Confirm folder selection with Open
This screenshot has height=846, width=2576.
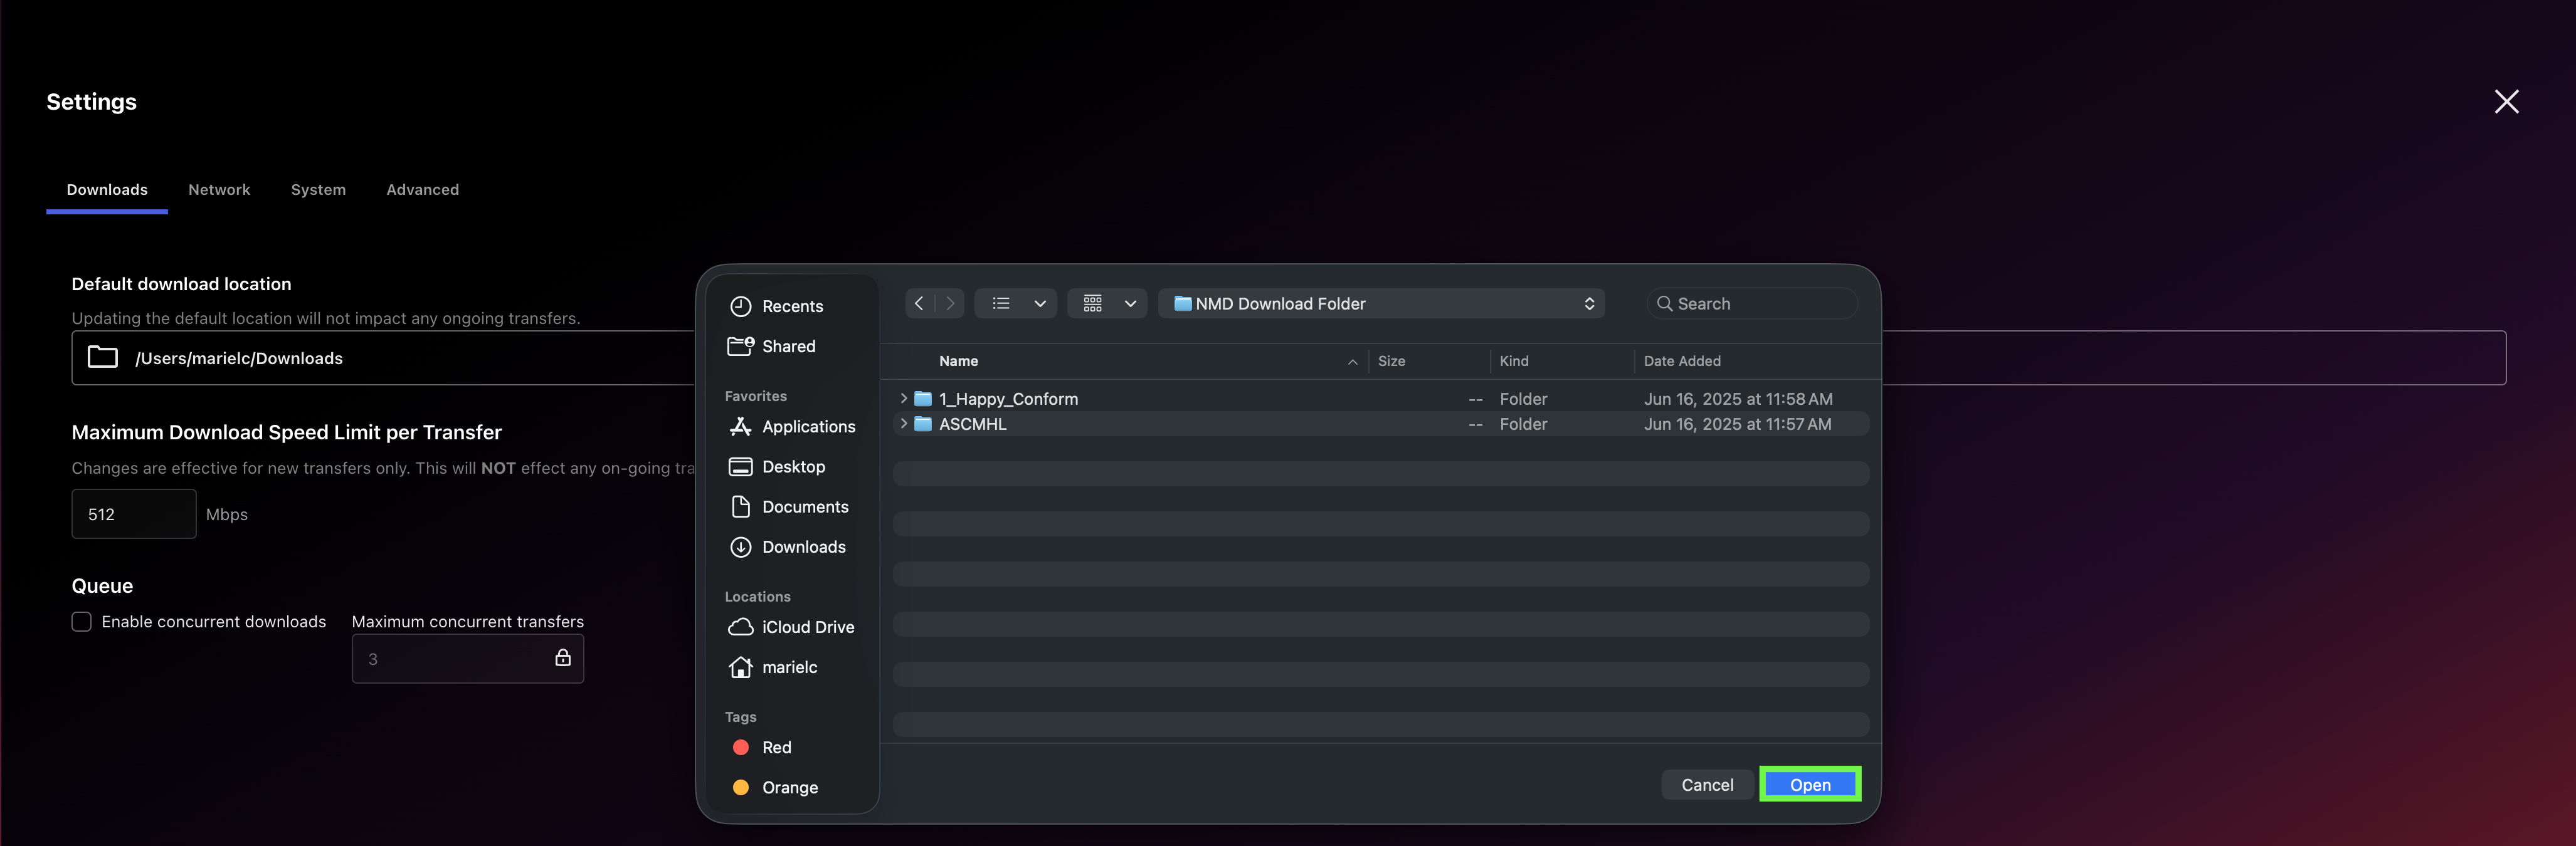tap(1810, 784)
